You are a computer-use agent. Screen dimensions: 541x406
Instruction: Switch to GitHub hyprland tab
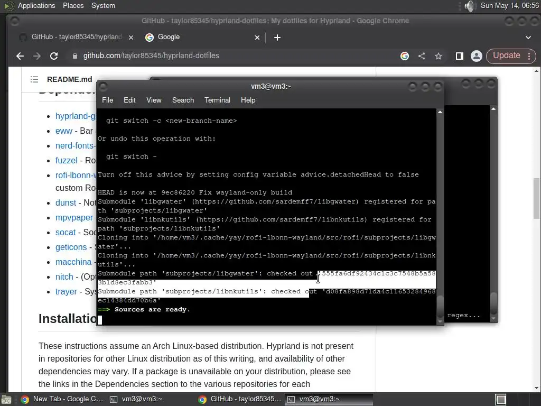click(76, 37)
